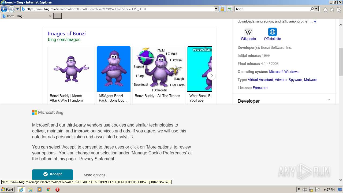Click the Action Center flag icon
The image size is (343, 193).
tap(318, 190)
